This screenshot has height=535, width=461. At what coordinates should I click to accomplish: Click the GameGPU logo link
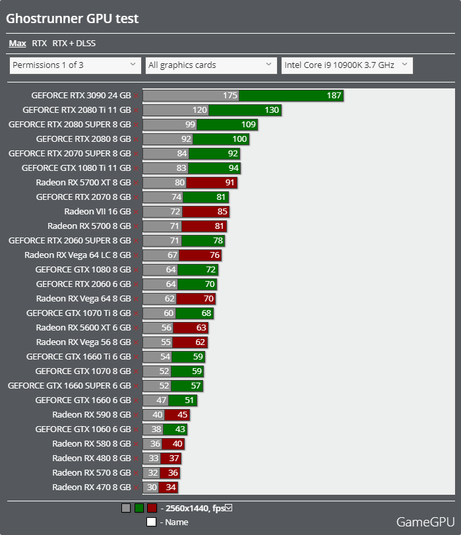425,522
